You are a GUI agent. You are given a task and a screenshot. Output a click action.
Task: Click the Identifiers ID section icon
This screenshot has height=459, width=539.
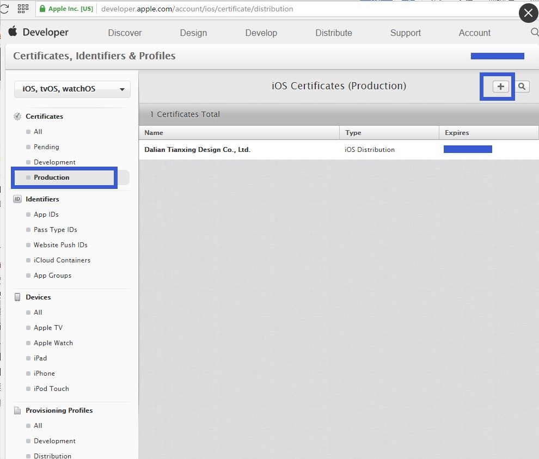(x=17, y=199)
